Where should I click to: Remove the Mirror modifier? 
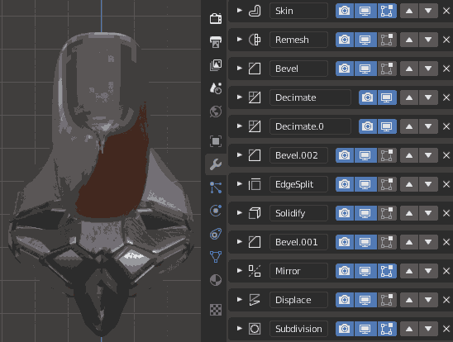(446, 271)
